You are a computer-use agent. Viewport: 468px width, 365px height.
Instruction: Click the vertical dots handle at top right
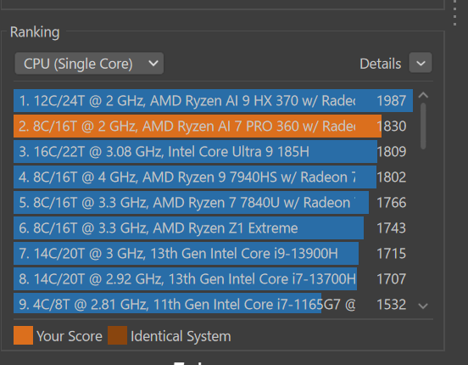(454, 13)
